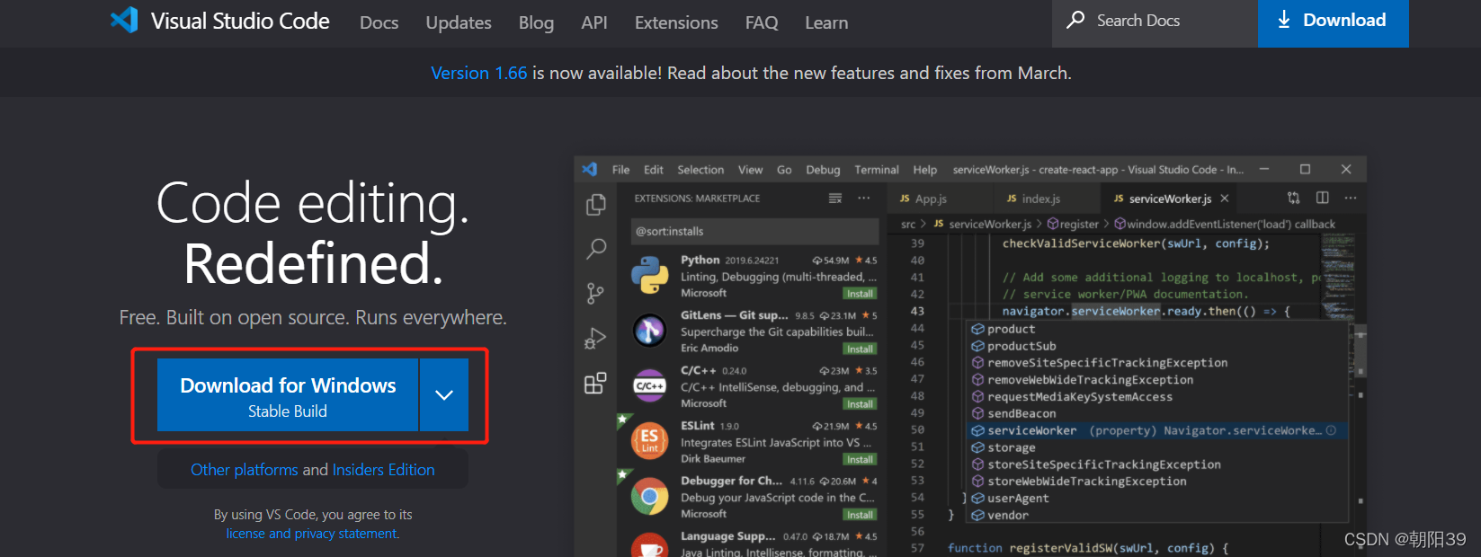The image size is (1481, 557).
Task: Open the Edit menu in the editor
Action: tap(654, 170)
